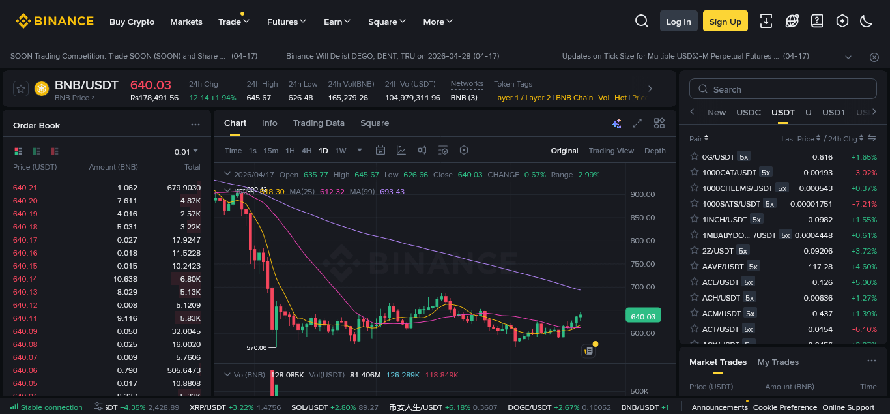Open the Square header menu
890x414 pixels.
pos(387,22)
